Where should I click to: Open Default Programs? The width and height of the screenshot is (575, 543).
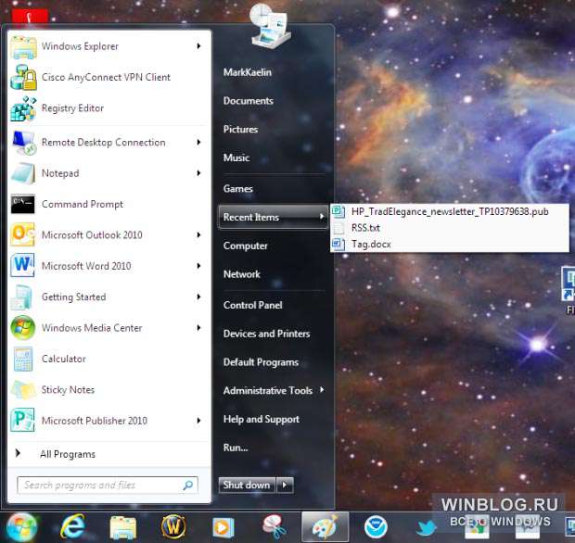point(261,362)
